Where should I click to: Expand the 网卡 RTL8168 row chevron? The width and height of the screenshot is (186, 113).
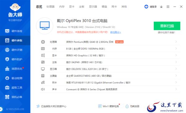tap(176, 82)
